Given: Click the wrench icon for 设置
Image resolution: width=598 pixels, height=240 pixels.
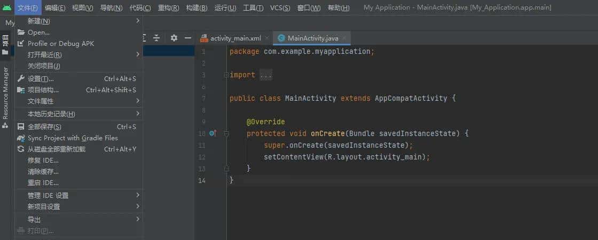Looking at the screenshot, I should pos(21,78).
